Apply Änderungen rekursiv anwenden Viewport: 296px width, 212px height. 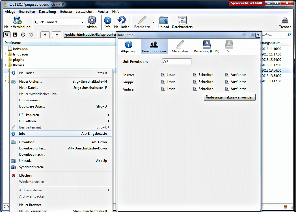pyautogui.click(x=229, y=97)
